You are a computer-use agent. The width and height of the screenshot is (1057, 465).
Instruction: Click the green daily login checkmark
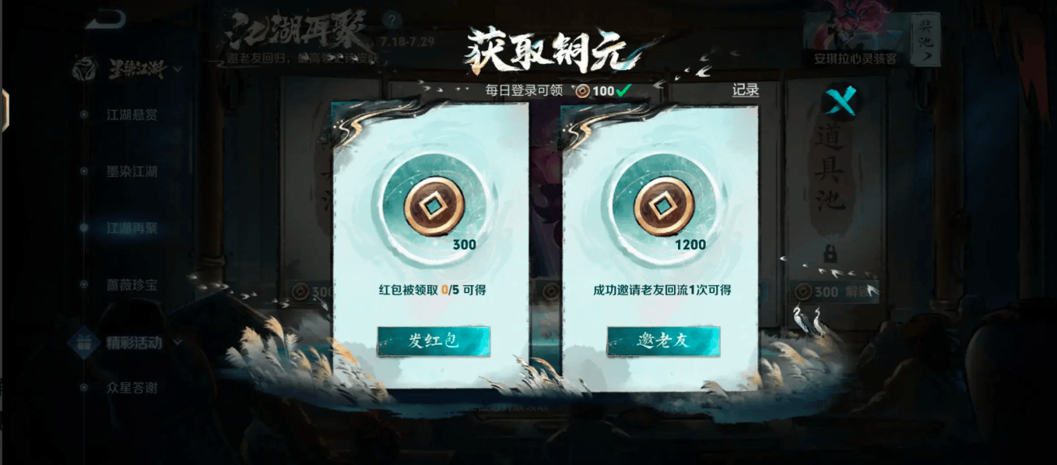pos(623,90)
